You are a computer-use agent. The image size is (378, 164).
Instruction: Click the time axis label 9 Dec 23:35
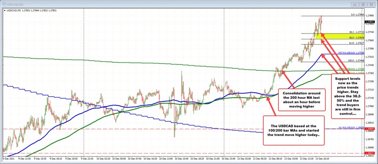tap(87, 159)
